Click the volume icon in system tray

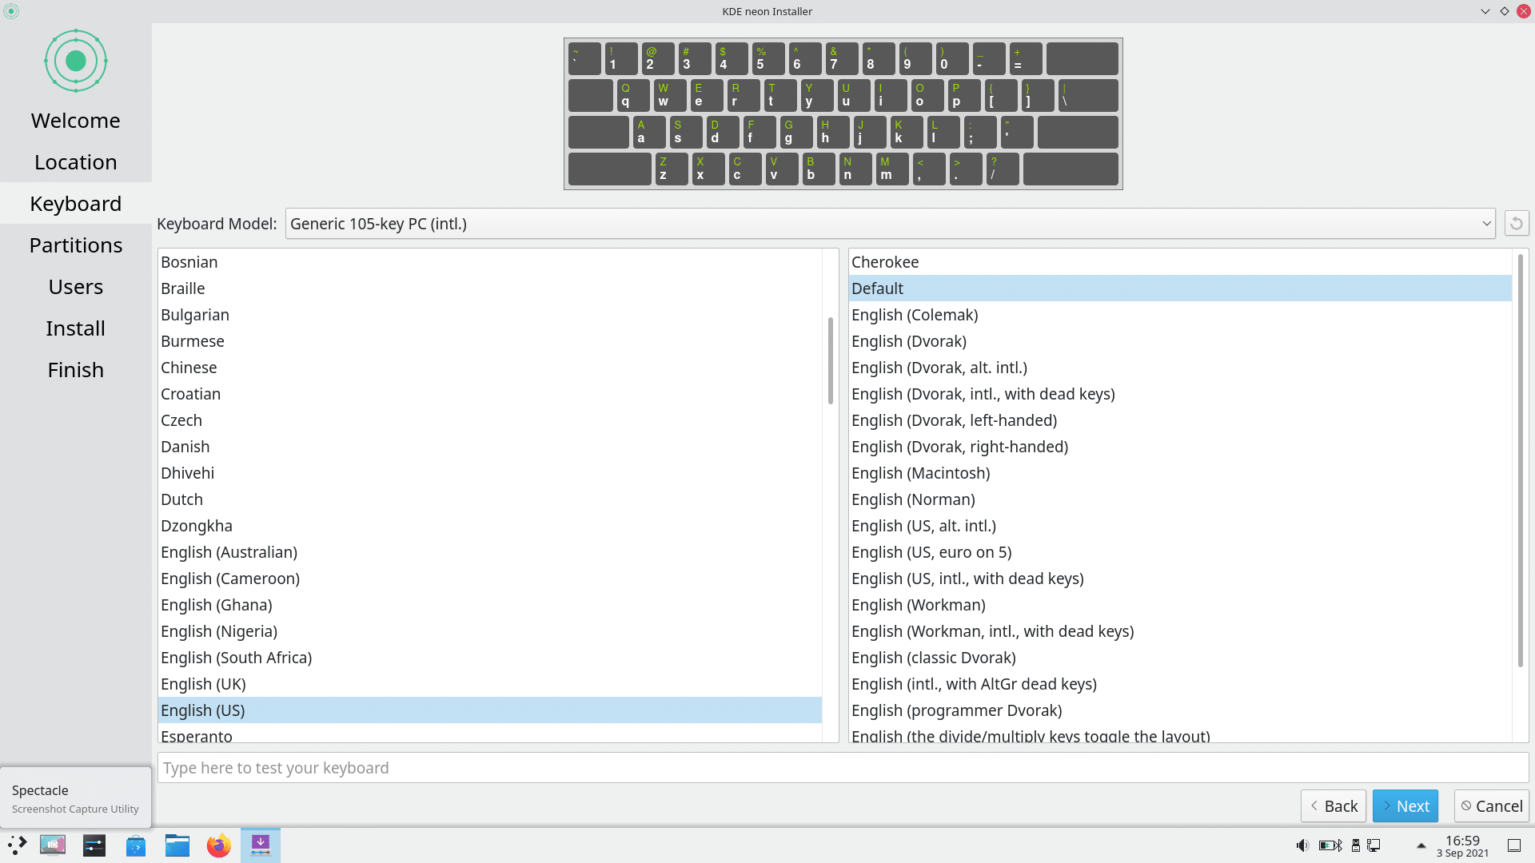click(1302, 845)
